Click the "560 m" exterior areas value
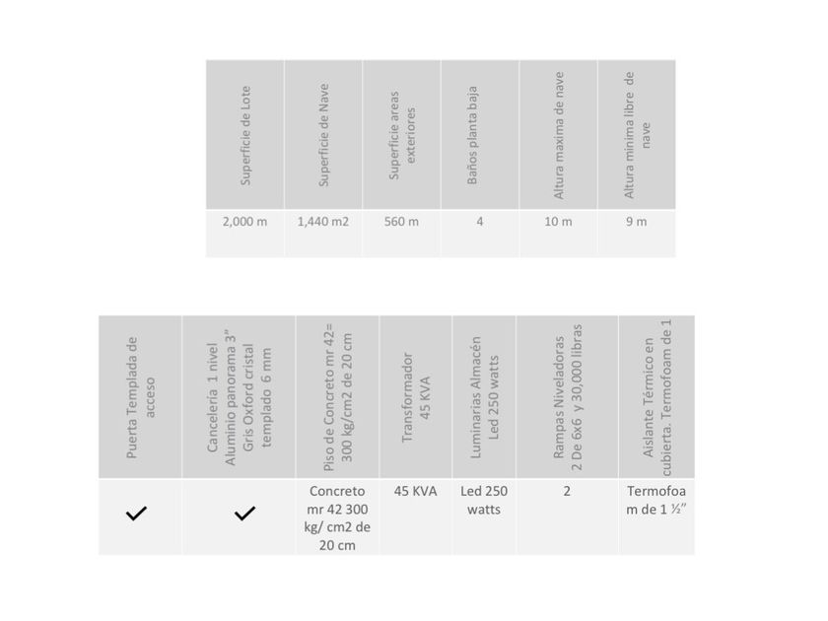 [401, 221]
